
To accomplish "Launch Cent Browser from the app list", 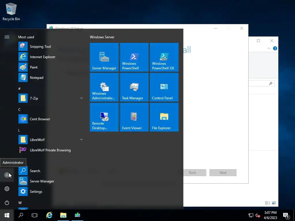I will 51,119.
